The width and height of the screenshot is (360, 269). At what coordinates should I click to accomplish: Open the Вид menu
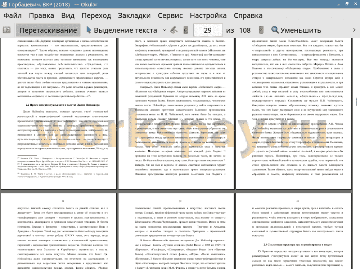[x=68, y=15]
